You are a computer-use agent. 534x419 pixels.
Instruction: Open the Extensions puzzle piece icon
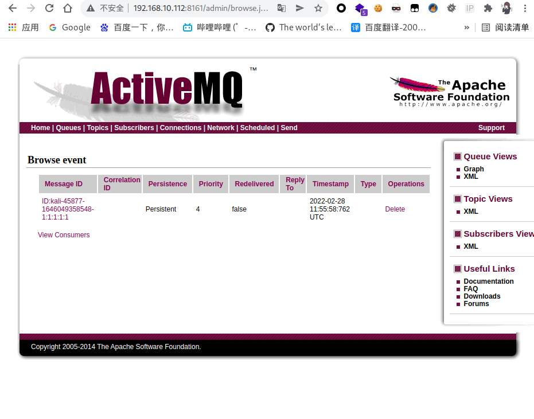pyautogui.click(x=488, y=8)
